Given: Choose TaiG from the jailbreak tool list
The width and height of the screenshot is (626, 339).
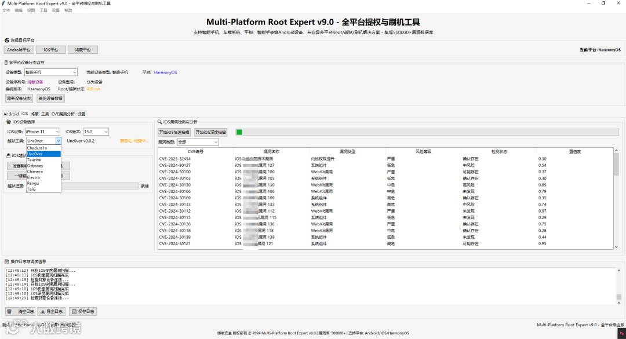Looking at the screenshot, I should (43, 189).
